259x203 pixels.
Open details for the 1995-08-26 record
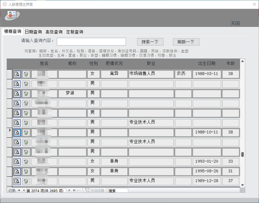17,172
